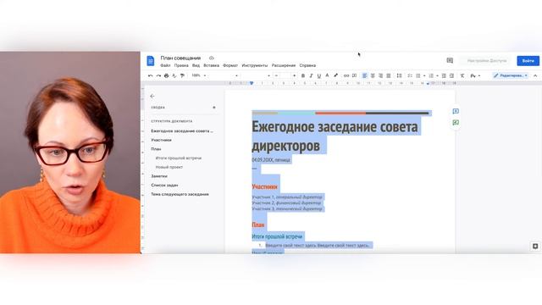542x305 pixels.
Task: Add a comment from the toolbar
Action: click(354, 75)
